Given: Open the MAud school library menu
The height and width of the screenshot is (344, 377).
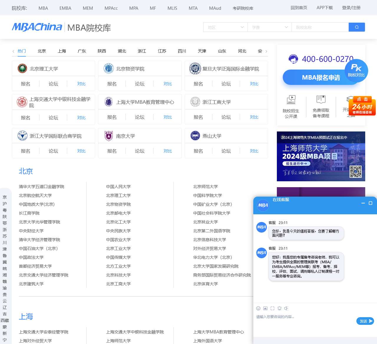Looking at the screenshot, I should coord(215,8).
